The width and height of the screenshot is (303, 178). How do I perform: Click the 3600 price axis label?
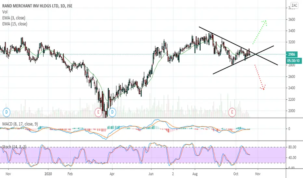(292, 19)
